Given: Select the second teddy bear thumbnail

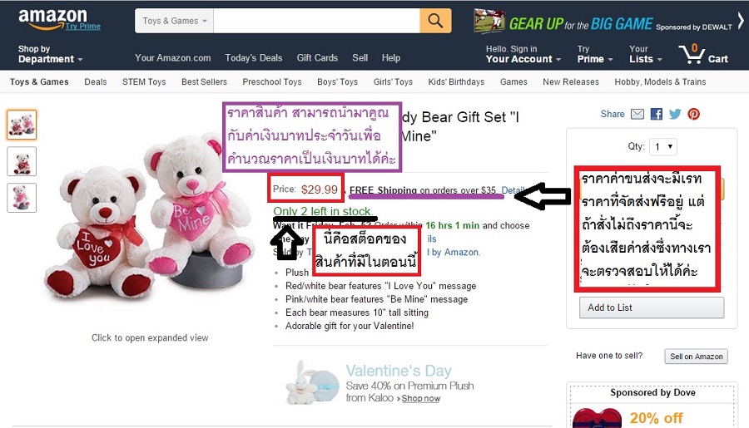Looking at the screenshot, I should (x=22, y=161).
